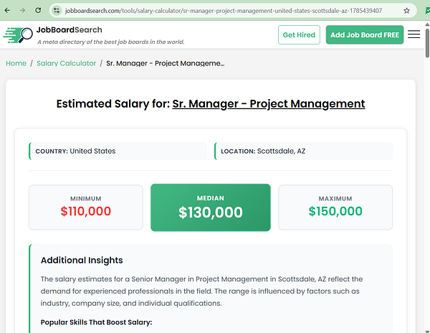Click the green extension icon beside address bar
This screenshot has width=430, height=333.
[x=428, y=11]
